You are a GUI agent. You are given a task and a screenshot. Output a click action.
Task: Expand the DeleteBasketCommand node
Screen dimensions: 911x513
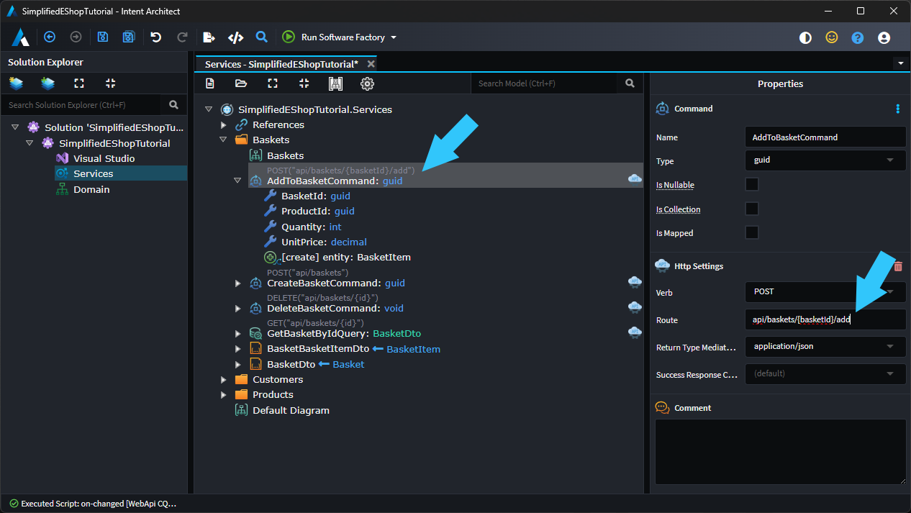(237, 309)
